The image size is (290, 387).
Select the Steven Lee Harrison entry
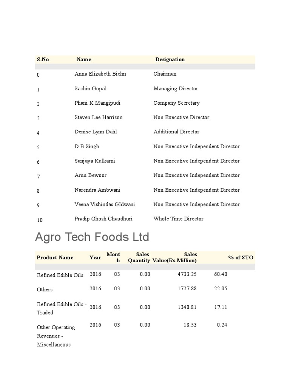[x=99, y=118]
